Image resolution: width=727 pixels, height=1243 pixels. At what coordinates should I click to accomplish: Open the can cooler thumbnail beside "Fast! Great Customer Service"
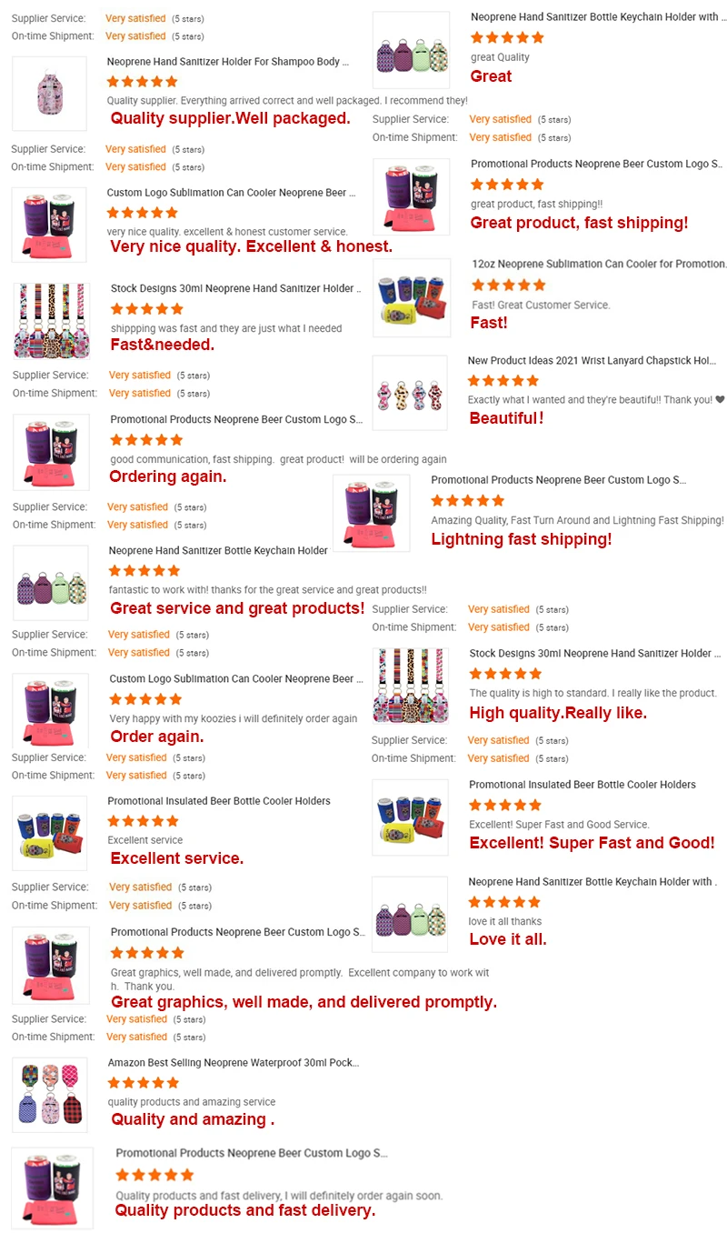(412, 297)
